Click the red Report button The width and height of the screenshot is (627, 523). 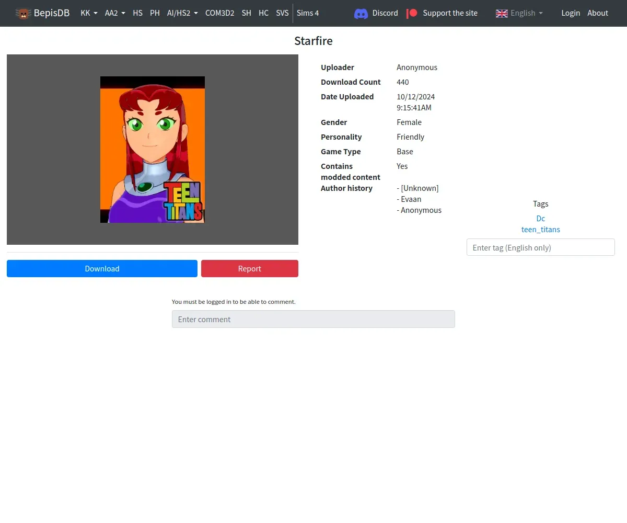pyautogui.click(x=250, y=268)
